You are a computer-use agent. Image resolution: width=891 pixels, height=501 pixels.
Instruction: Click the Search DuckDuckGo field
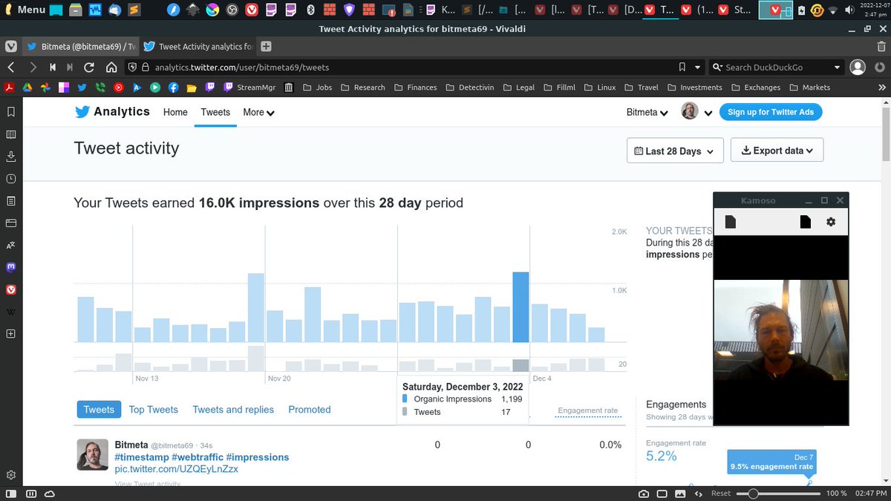(x=778, y=67)
